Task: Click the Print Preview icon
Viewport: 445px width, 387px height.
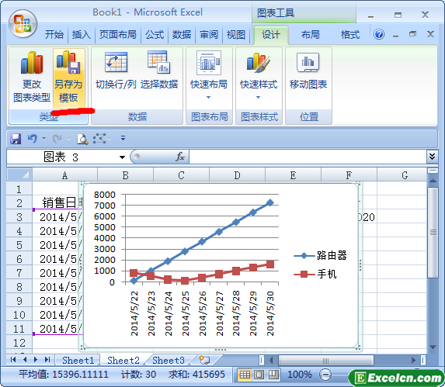Action: [82, 139]
